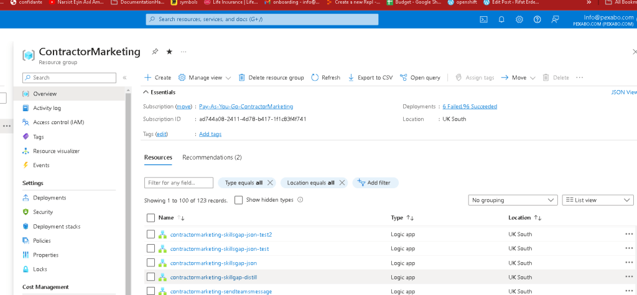Click Add tags link
637x295 pixels.
click(x=210, y=134)
